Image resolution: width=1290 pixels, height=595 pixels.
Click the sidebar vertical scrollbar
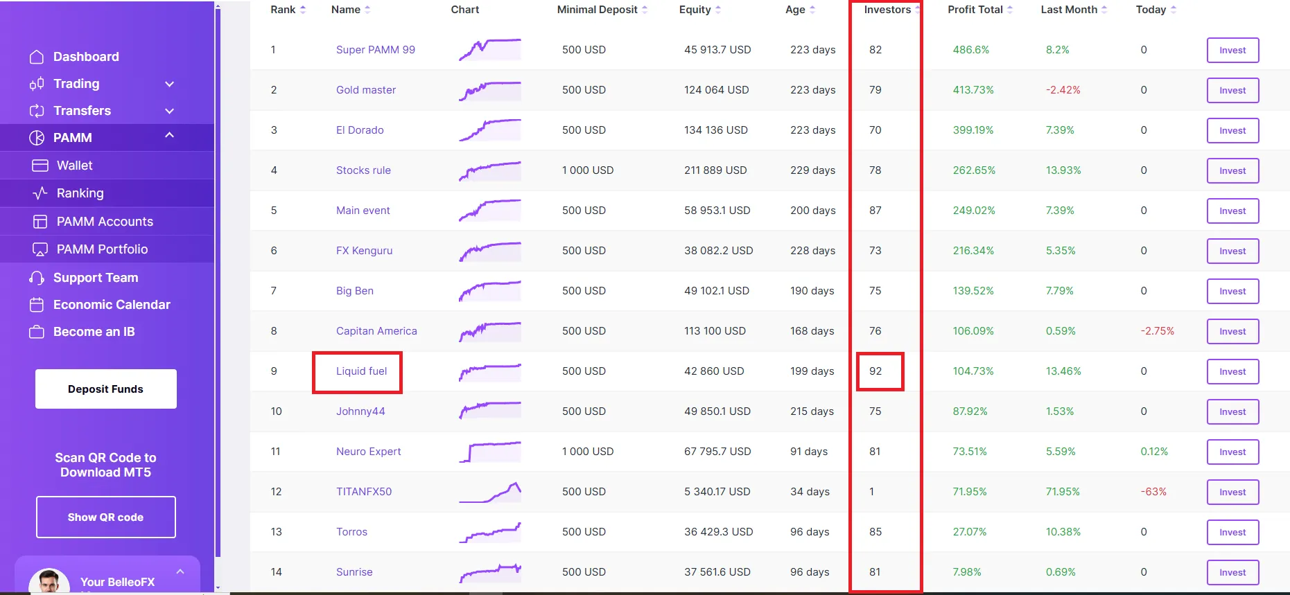[x=218, y=277]
